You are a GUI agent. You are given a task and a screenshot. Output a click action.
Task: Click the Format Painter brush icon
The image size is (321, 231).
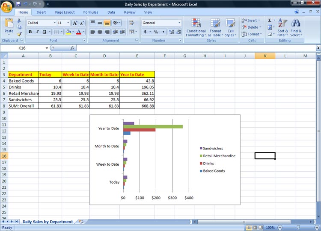pos(19,34)
